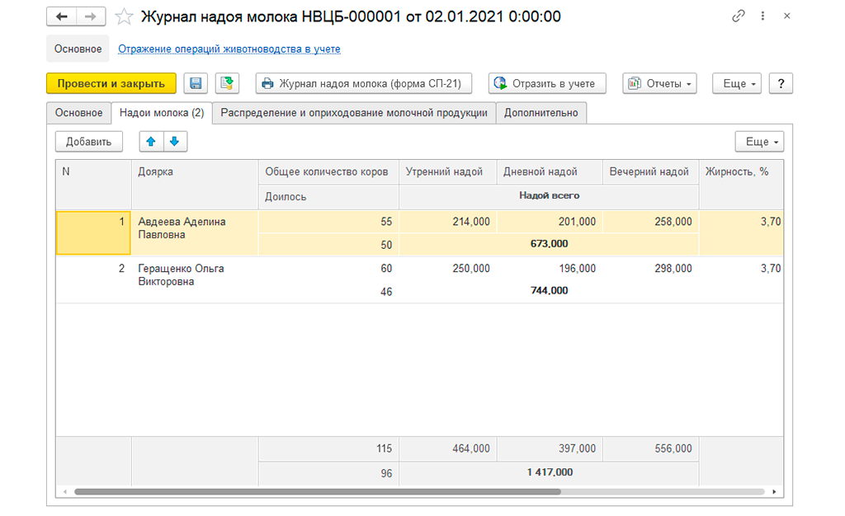Select the Геращенко Ольга Викторовна row
Screen dimensions: 845x516
pyautogui.click(x=181, y=275)
